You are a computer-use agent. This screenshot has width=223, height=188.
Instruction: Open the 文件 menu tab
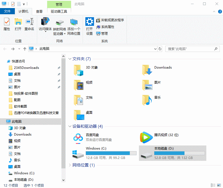point(7,11)
